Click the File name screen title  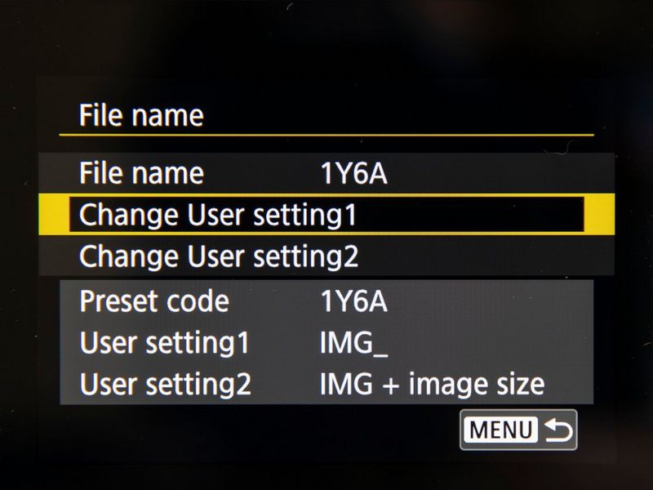coord(141,115)
